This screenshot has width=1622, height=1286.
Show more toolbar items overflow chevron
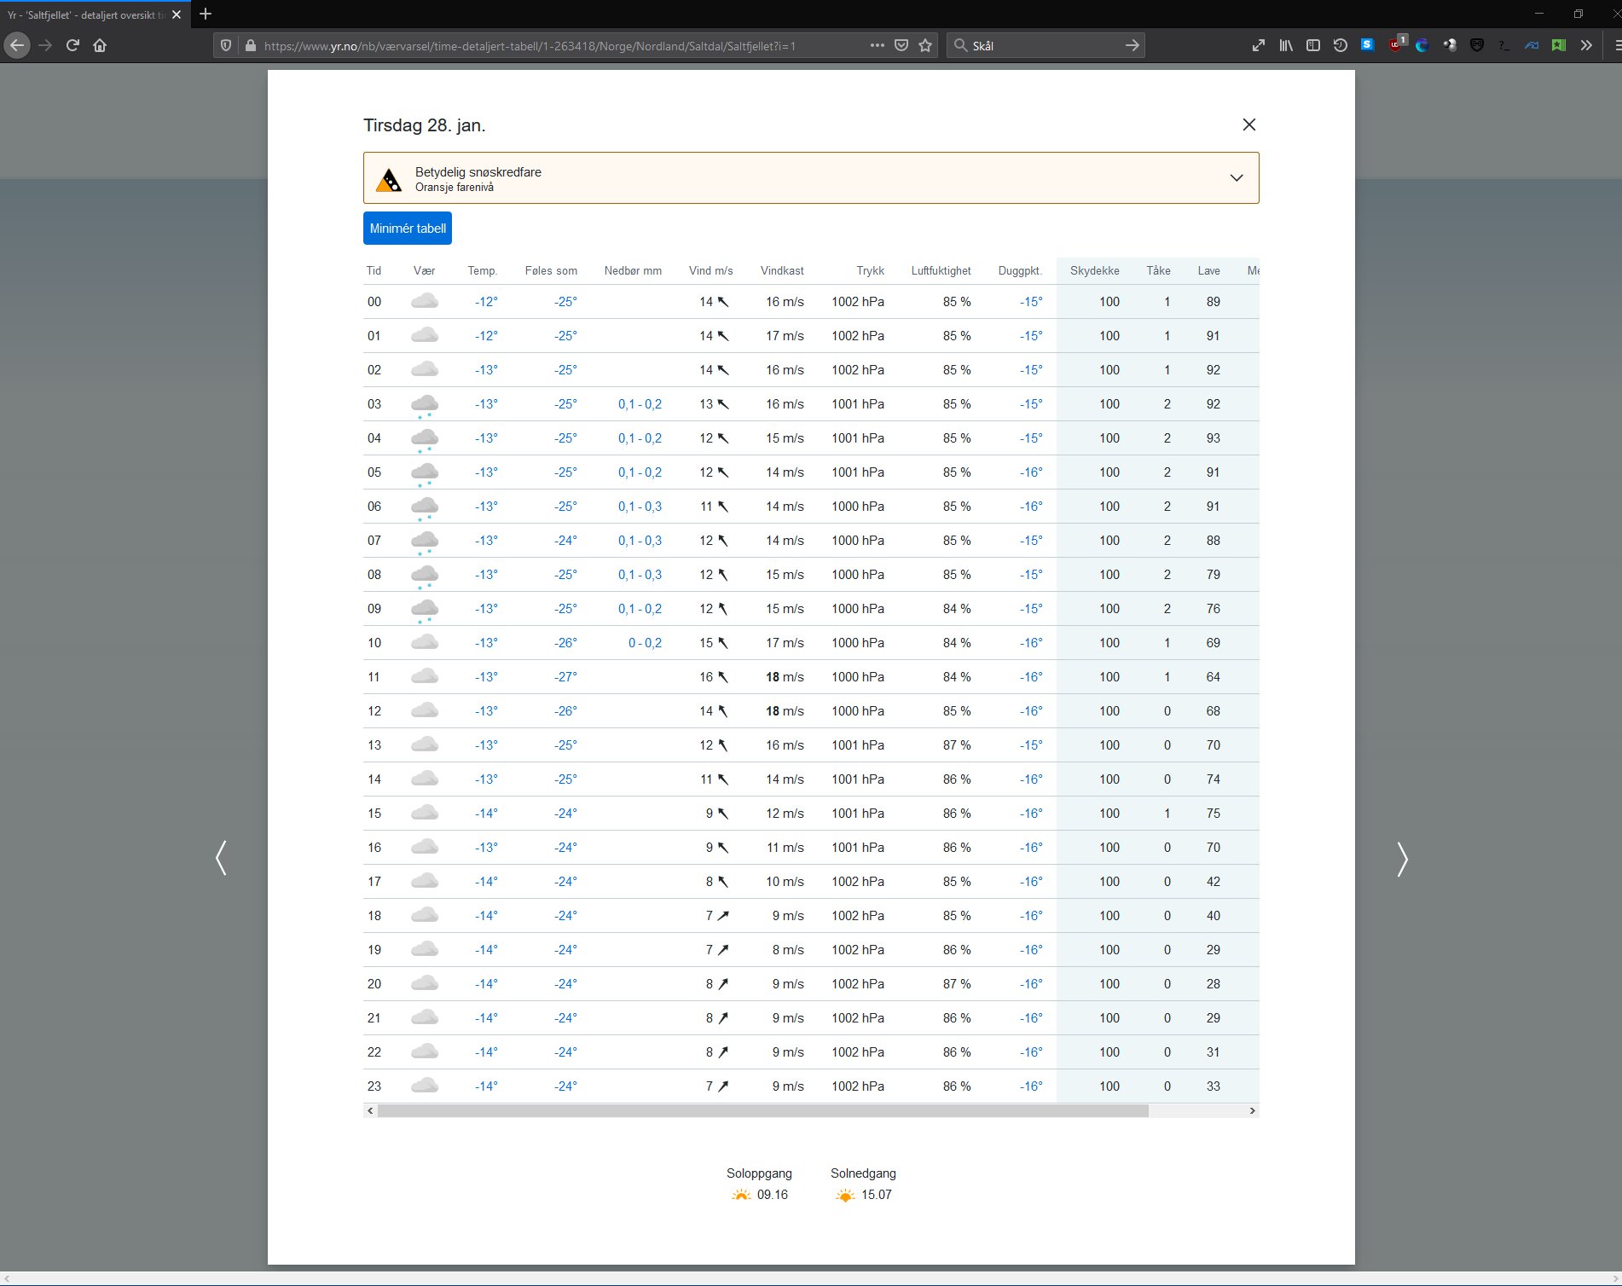coord(1585,45)
